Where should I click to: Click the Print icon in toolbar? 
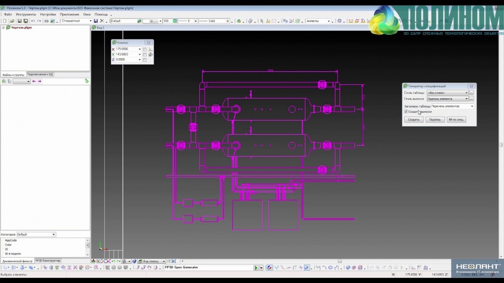[x=46, y=21]
